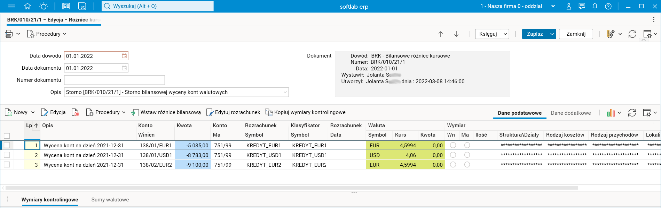Viewport: 661px width, 208px height.
Task: Expand the Księguj dropdown
Action: click(505, 34)
